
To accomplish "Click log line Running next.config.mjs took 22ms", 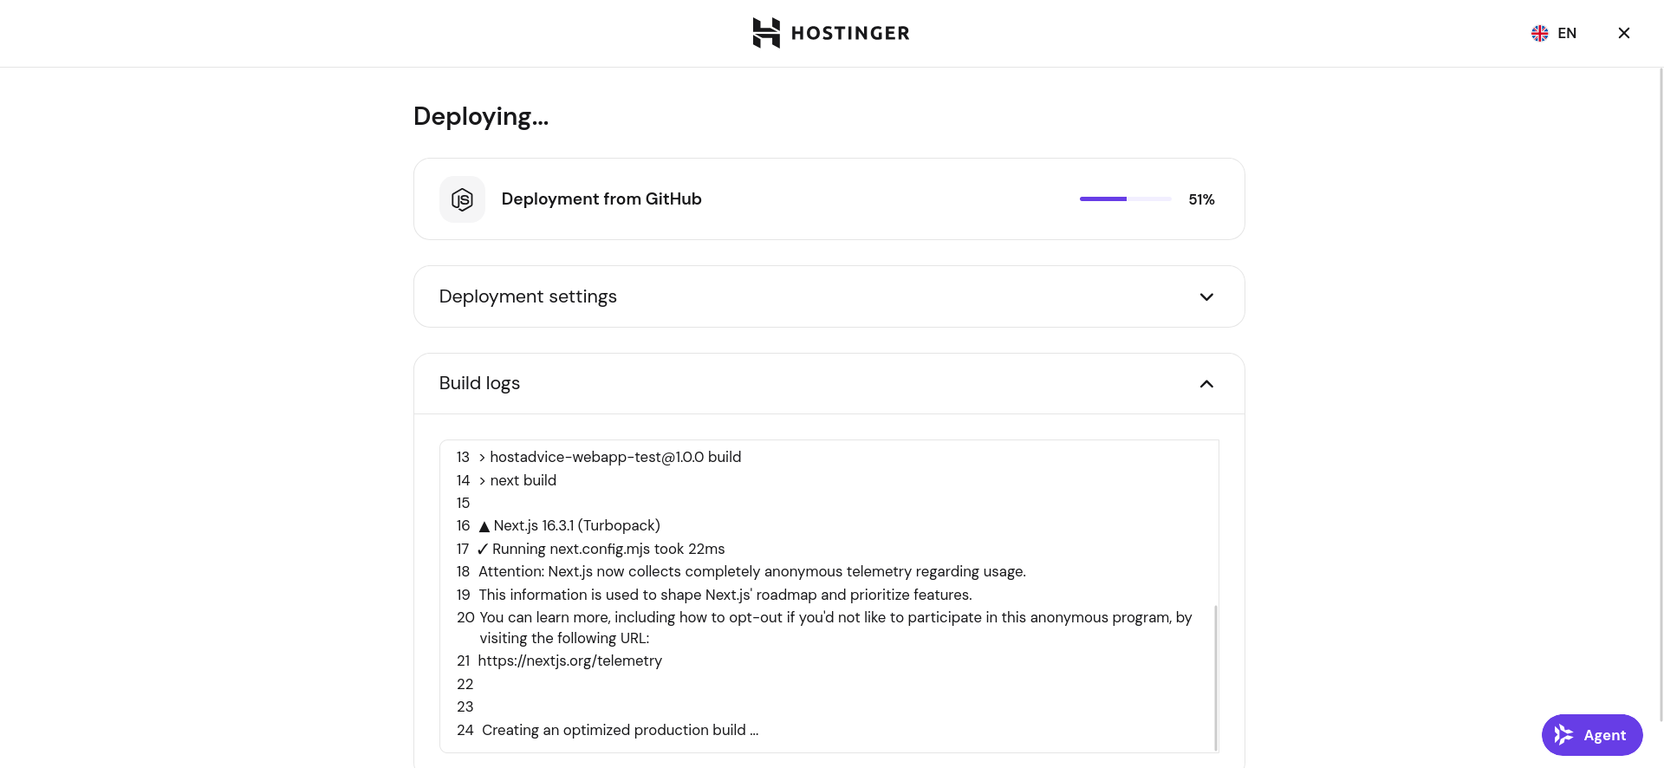I will (608, 549).
